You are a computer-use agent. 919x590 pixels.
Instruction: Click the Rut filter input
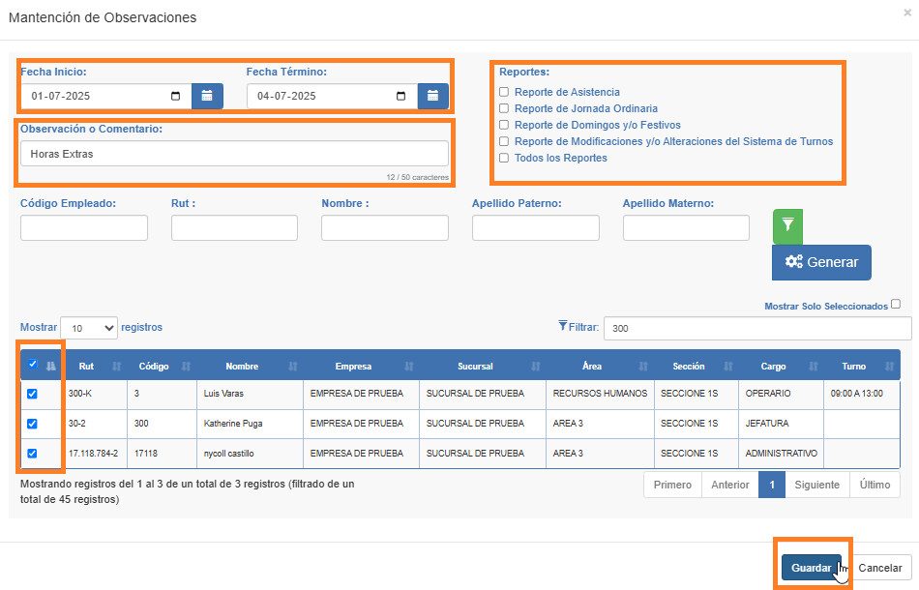click(x=234, y=227)
